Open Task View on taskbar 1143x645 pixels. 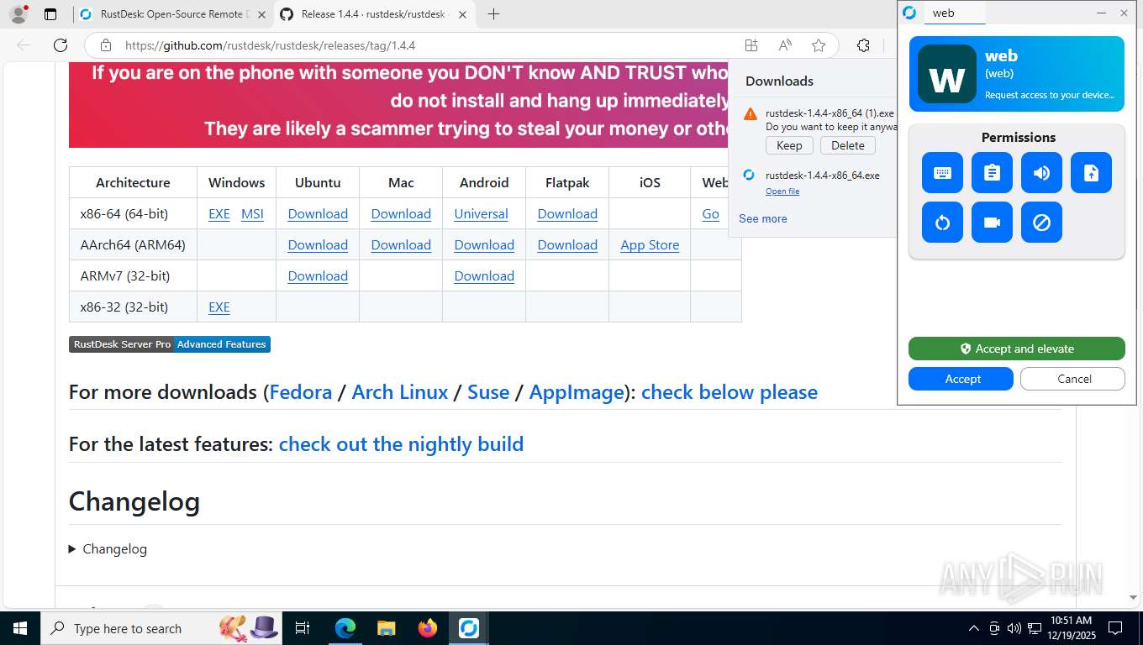click(303, 628)
